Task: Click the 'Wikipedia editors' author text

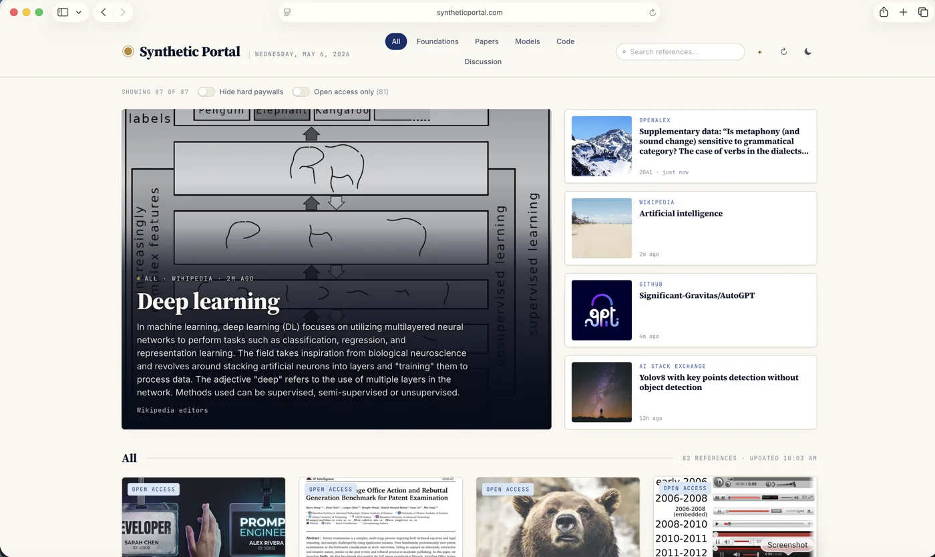Action: pos(172,410)
